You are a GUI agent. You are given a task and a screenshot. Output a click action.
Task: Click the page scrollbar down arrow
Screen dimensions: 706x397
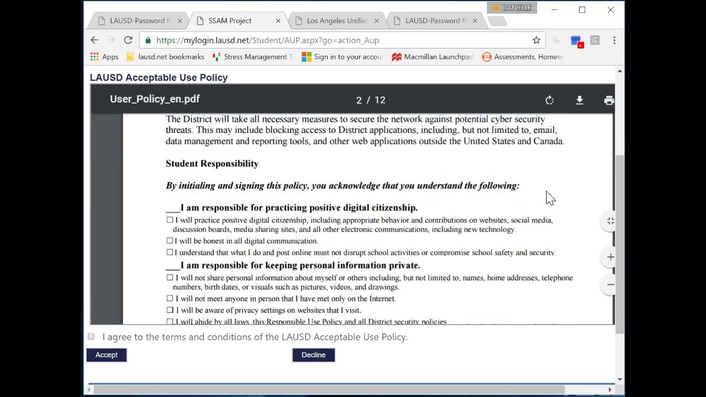tap(620, 379)
